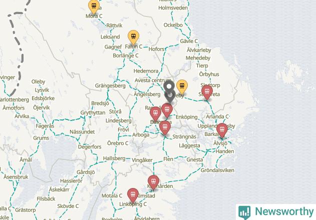316x220 pixels.
Task: Open the gray cluster marker numbered 8
Action: [169, 91]
